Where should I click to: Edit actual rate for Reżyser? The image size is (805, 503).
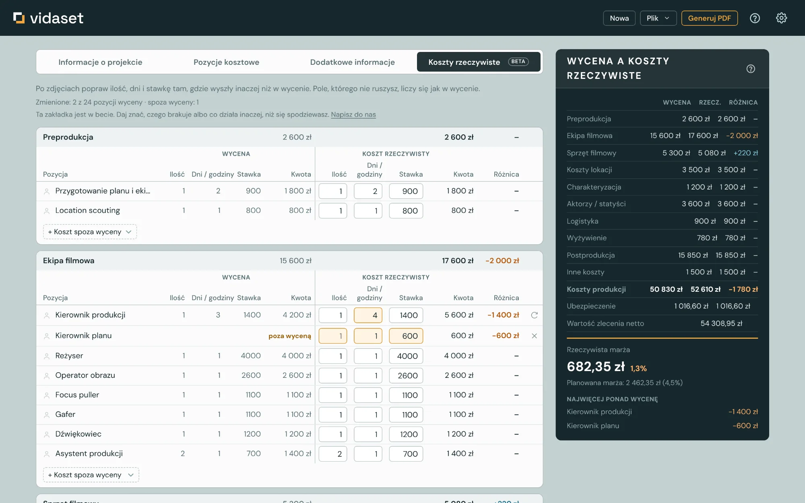[x=406, y=356]
